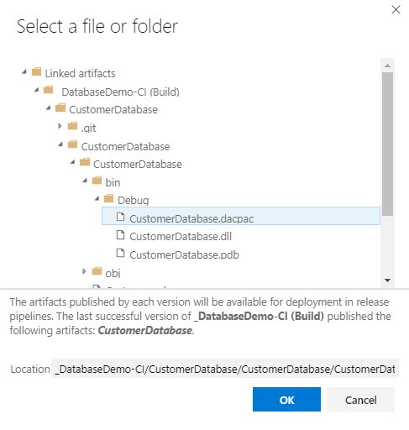Click the folder icon of CustomerDatabase below .git
Viewport: 409px width, 430px height.
pyautogui.click(x=73, y=144)
